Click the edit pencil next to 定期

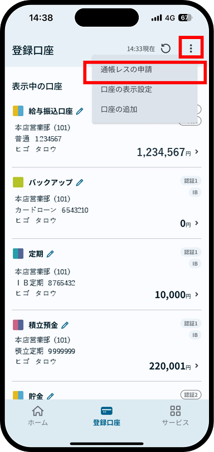[50, 254]
